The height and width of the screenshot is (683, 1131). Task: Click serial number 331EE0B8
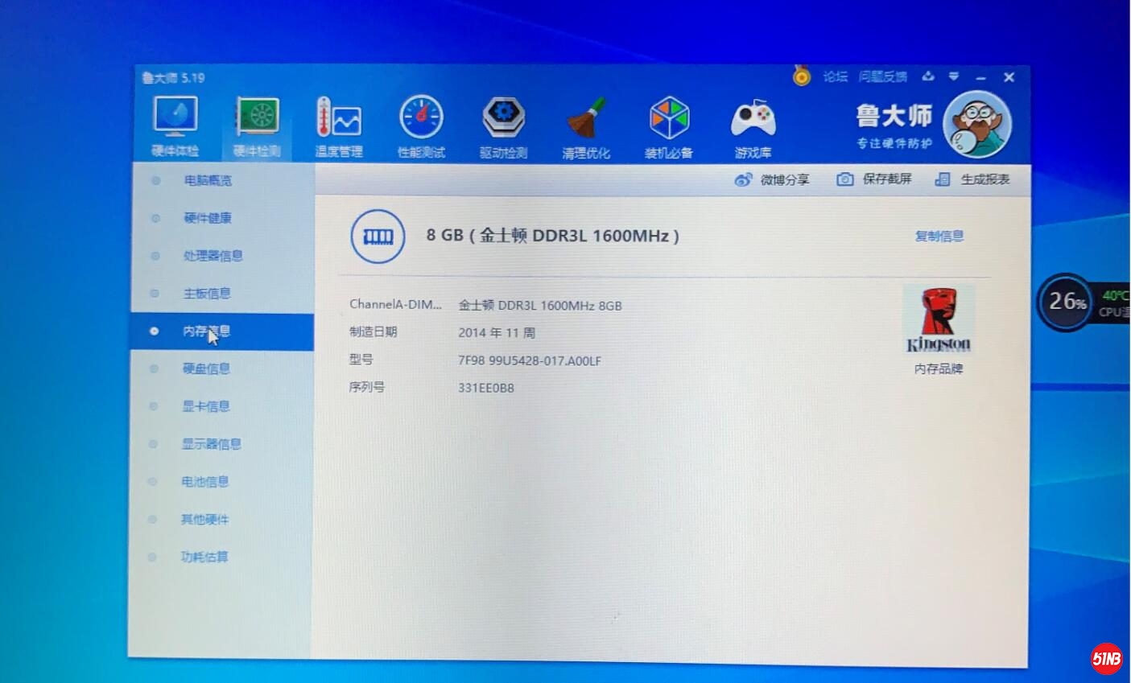click(486, 388)
